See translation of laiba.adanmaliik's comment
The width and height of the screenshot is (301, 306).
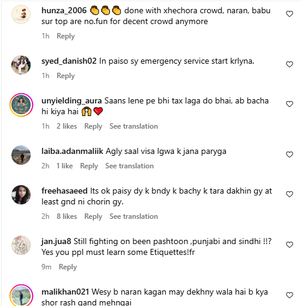click(x=129, y=166)
